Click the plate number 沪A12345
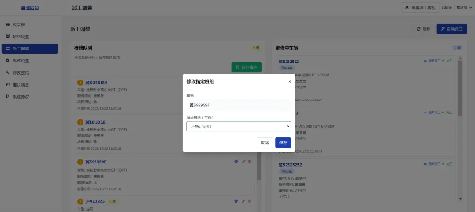This screenshot has height=212, width=475. point(95,201)
